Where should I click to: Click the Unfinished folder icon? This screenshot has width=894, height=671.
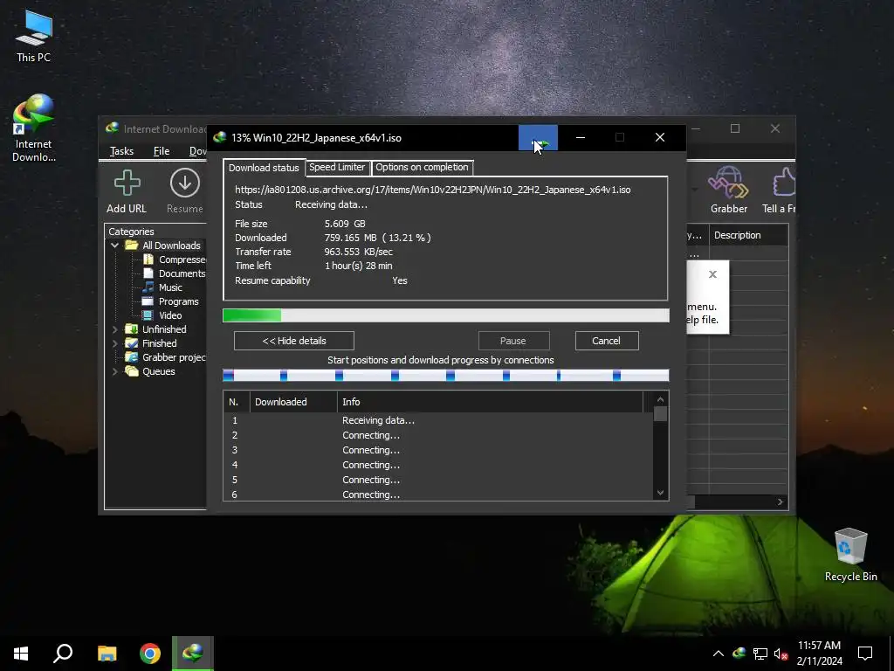pos(132,329)
